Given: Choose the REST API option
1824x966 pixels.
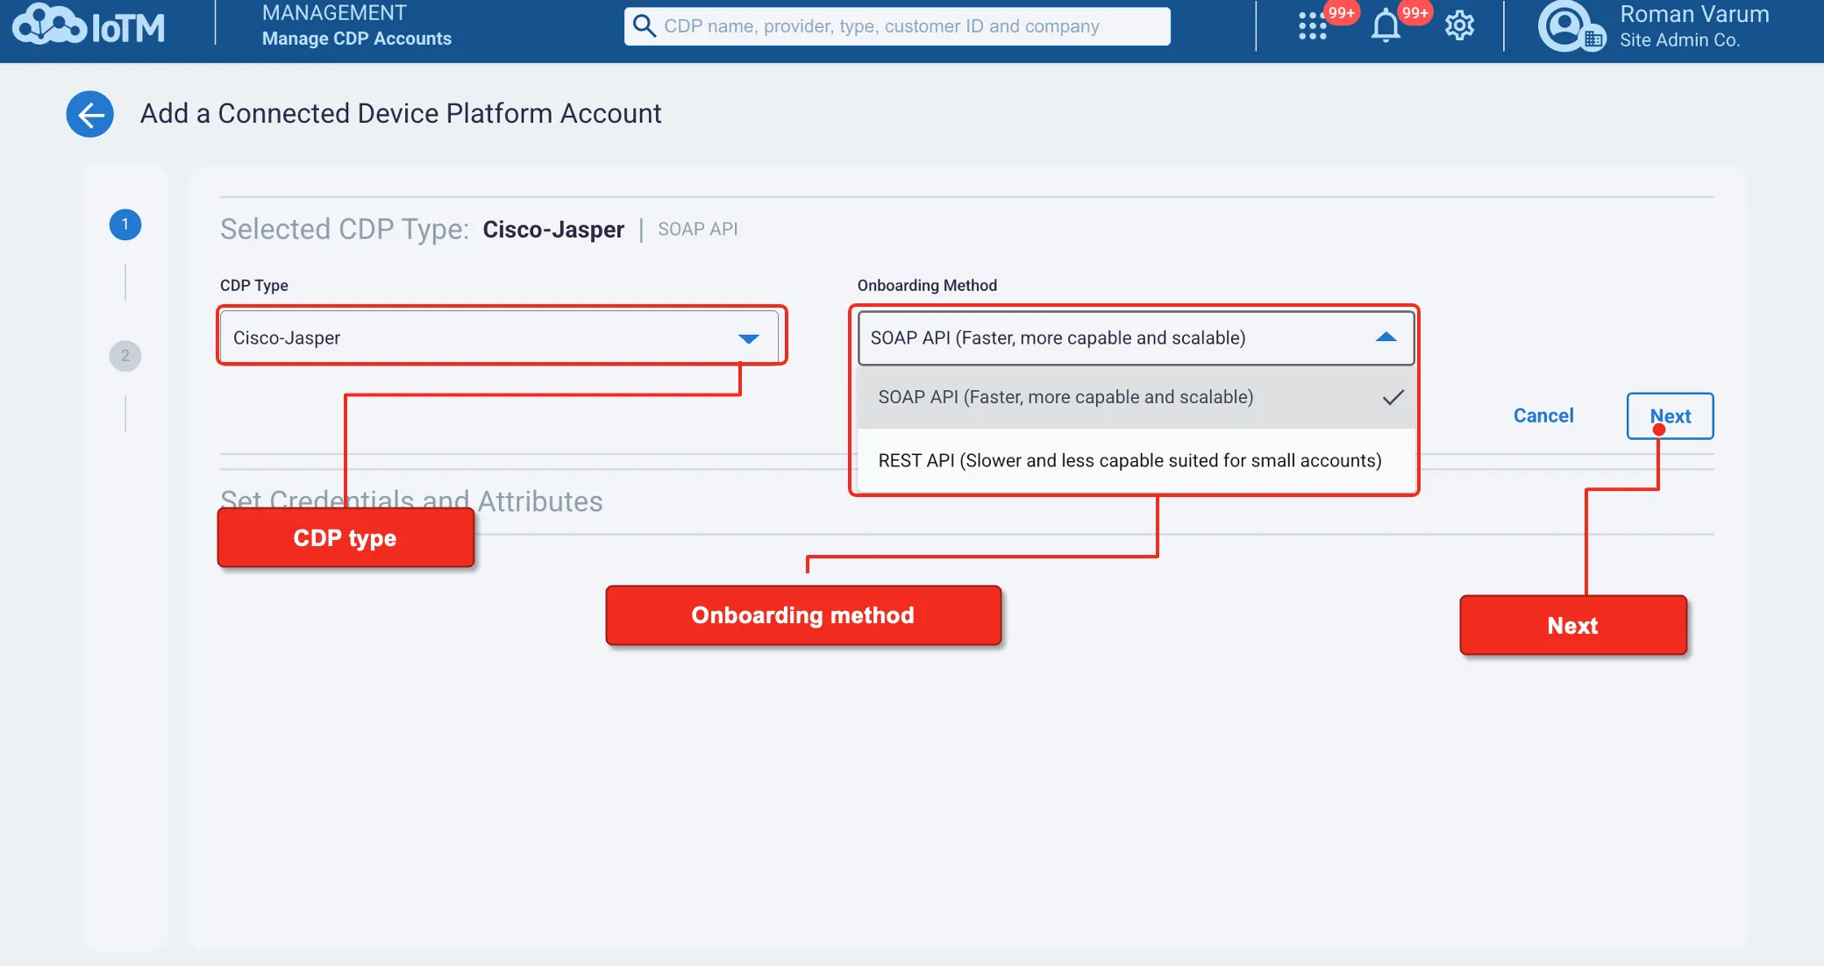Looking at the screenshot, I should 1136,460.
